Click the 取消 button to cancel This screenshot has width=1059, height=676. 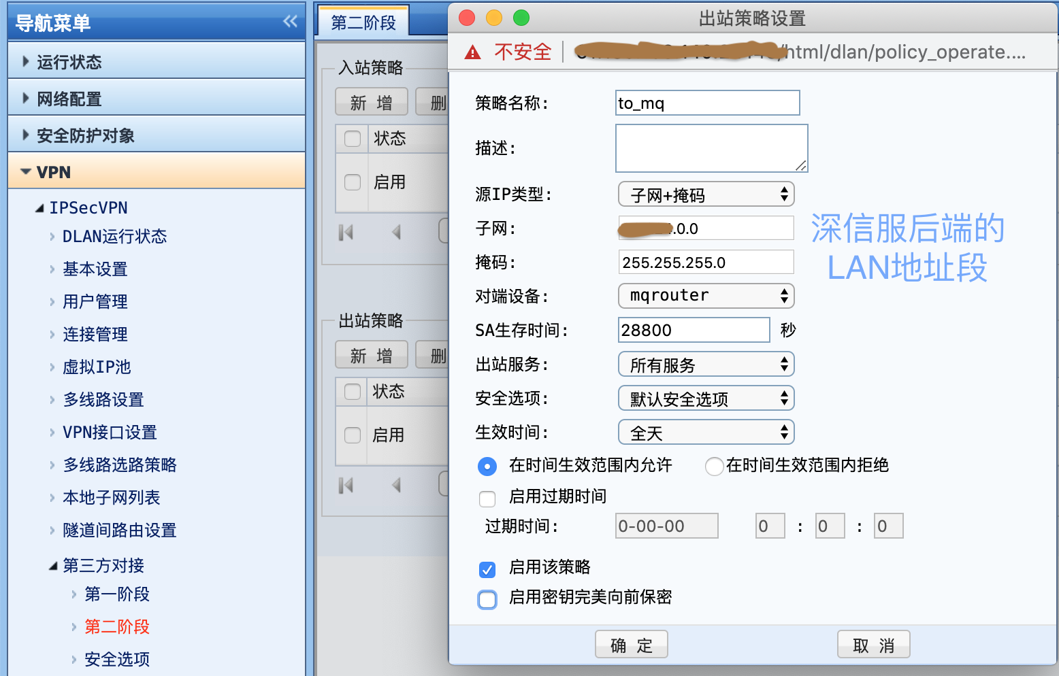point(873,645)
